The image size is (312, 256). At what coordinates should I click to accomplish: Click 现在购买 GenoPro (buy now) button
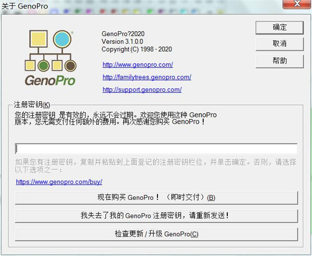pyautogui.click(x=157, y=197)
